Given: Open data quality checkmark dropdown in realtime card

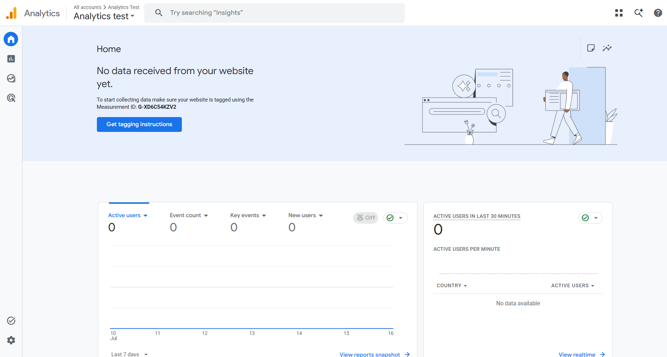Looking at the screenshot, I should coord(590,218).
